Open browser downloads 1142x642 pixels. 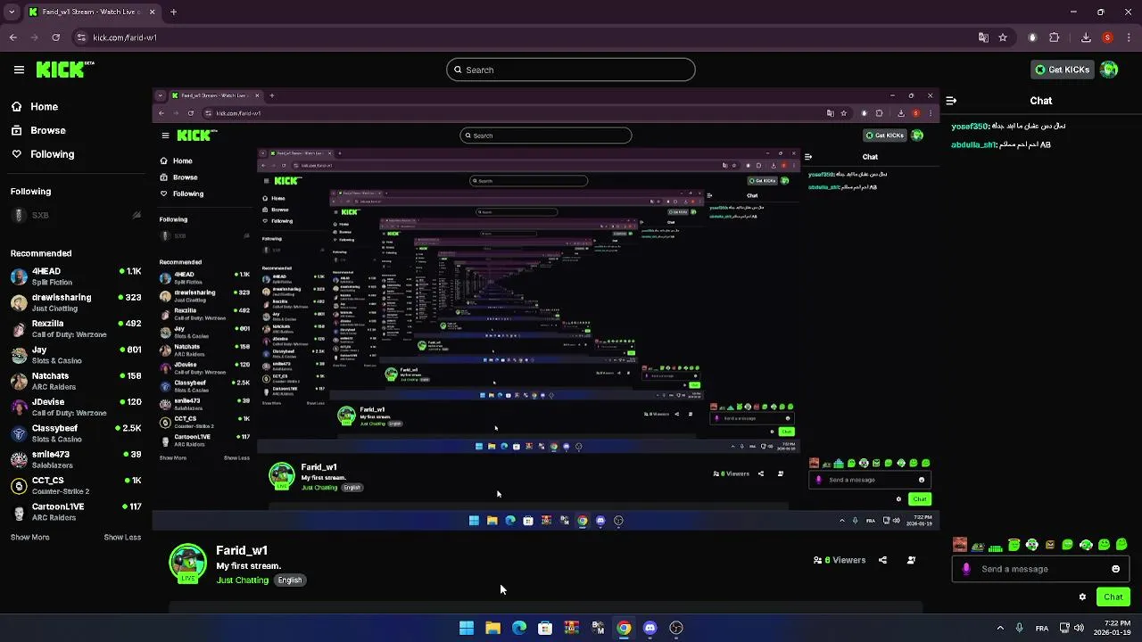pos(1086,37)
